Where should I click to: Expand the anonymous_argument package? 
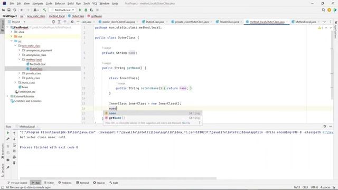pos(20,50)
